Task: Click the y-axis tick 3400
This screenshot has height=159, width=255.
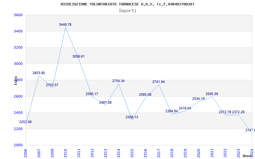Action: pyautogui.click(x=18, y=31)
